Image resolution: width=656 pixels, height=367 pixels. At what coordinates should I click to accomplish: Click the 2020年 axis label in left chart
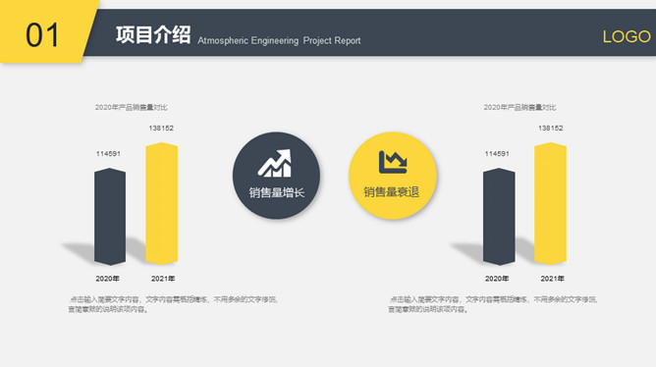pyautogui.click(x=107, y=279)
